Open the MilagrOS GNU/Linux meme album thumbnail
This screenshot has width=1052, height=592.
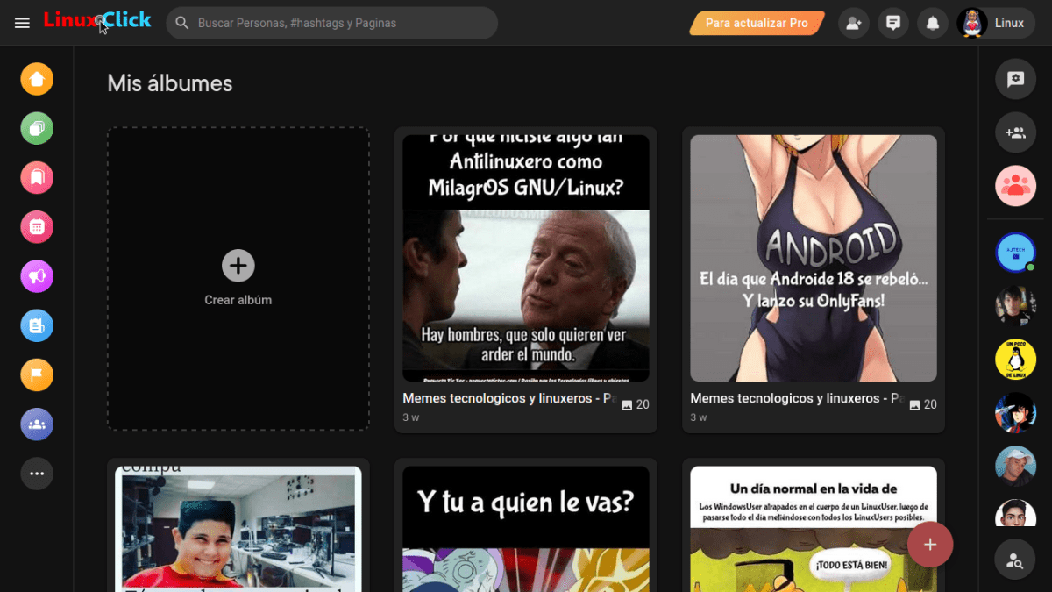pyautogui.click(x=525, y=258)
